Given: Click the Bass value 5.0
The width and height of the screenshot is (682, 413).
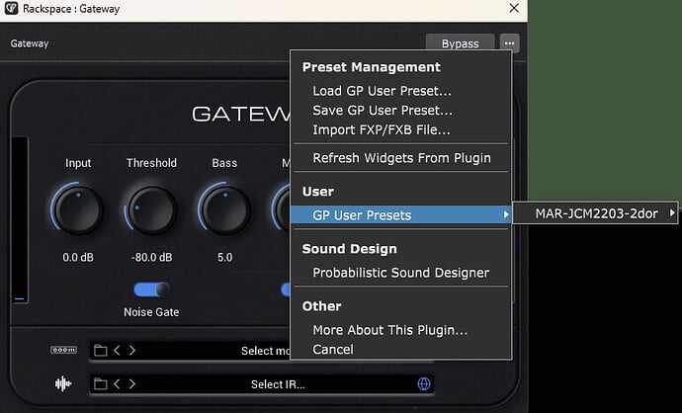Looking at the screenshot, I should pyautogui.click(x=225, y=257).
